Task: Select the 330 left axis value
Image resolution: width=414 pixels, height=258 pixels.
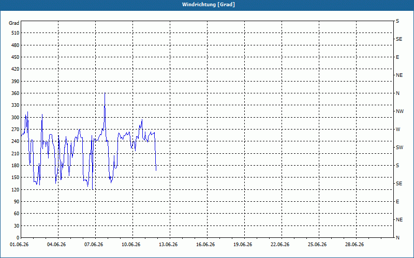Action: pyautogui.click(x=16, y=105)
